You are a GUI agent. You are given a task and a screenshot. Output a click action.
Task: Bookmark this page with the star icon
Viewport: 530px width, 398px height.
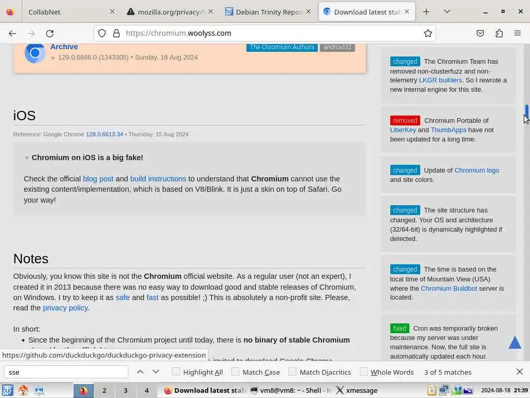[428, 33]
